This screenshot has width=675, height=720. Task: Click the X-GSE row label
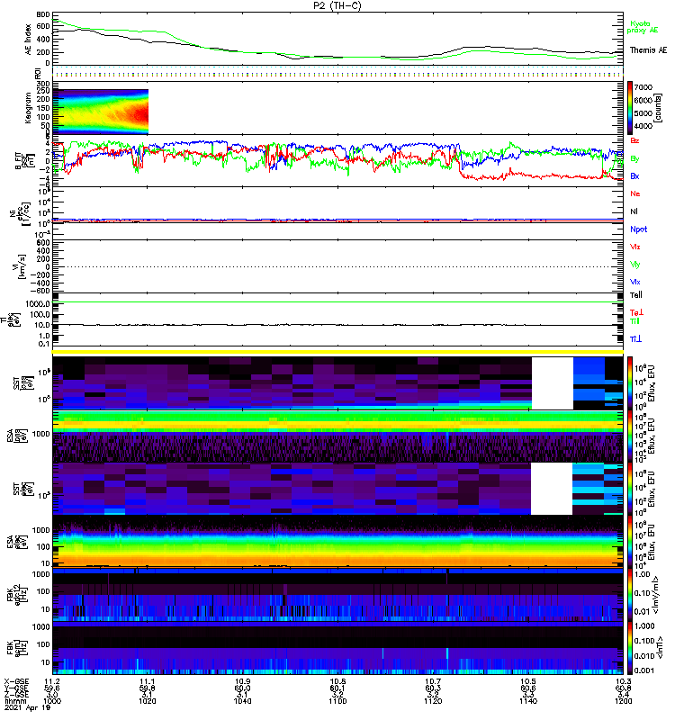tap(15, 681)
